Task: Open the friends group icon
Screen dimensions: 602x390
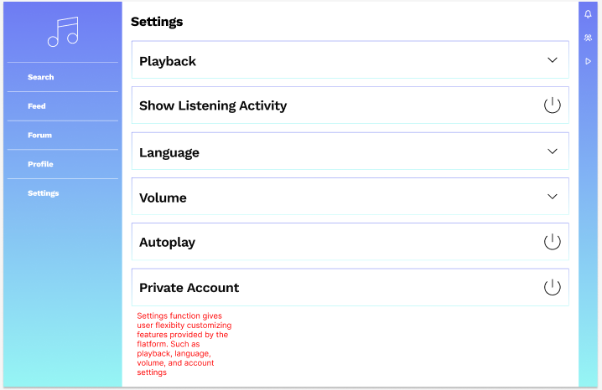Action: point(588,38)
